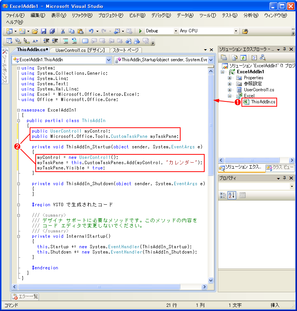This screenshot has width=297, height=311.
Task: Click the Categorized view icon in Properties panel
Action: click(223, 195)
